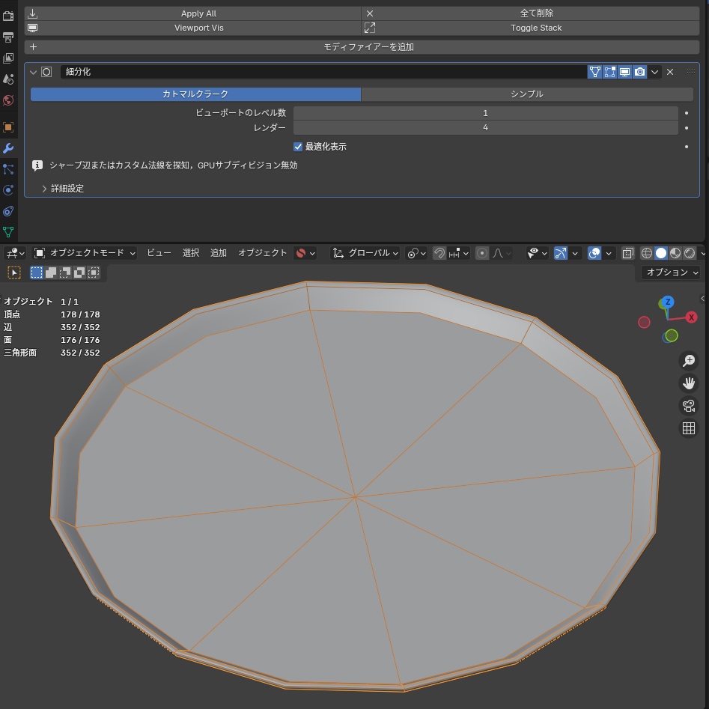Image resolution: width=709 pixels, height=709 pixels.
Task: Select the green Object Data properties icon
Action: 8,233
